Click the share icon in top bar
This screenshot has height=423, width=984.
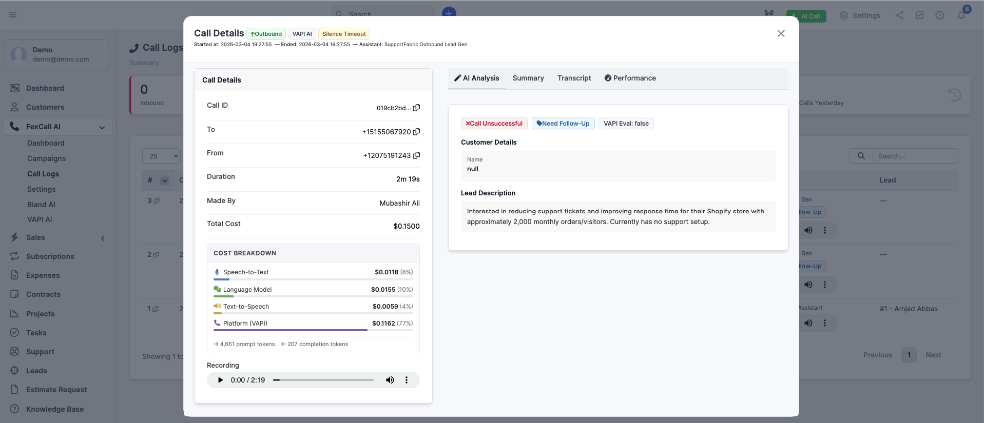[900, 15]
